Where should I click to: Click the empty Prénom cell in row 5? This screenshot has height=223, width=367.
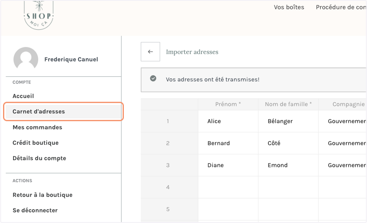click(228, 210)
